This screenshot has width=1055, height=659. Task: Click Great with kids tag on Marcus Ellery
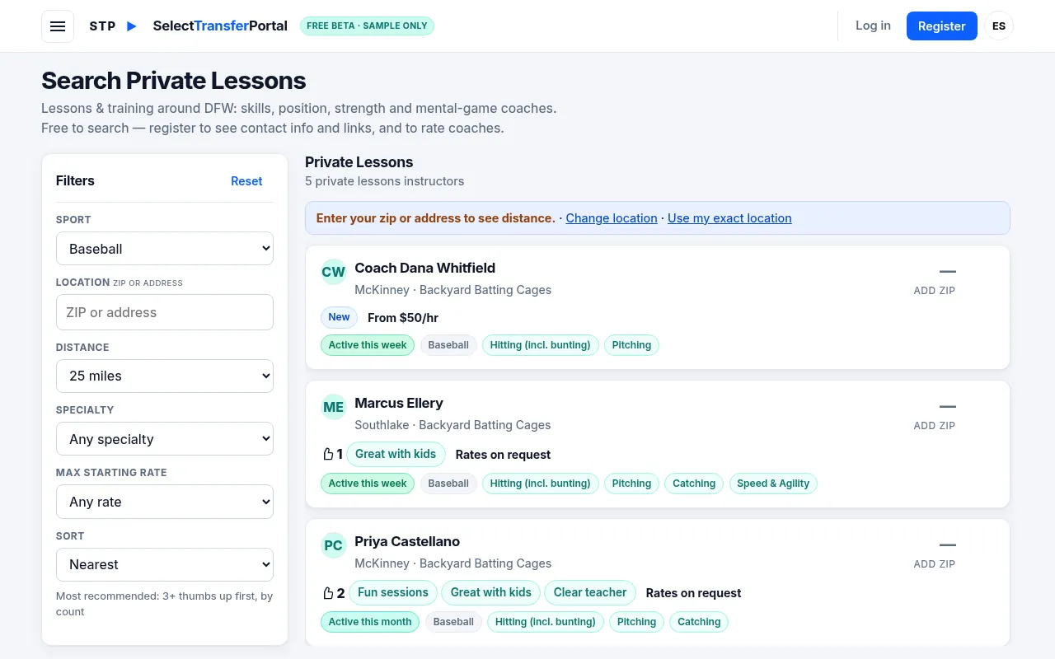pyautogui.click(x=396, y=455)
